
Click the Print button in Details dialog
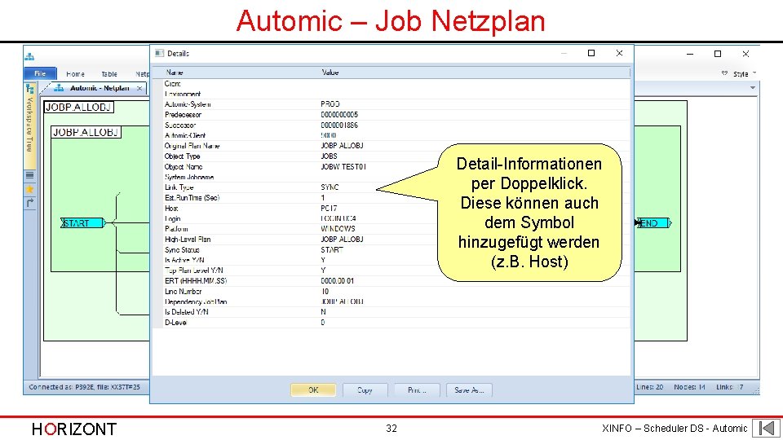point(417,390)
